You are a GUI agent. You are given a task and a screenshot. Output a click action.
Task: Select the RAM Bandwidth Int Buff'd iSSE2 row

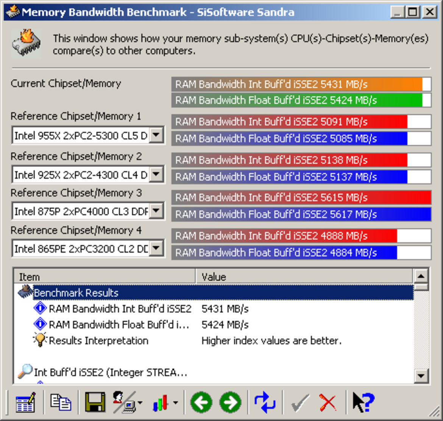pos(214,308)
